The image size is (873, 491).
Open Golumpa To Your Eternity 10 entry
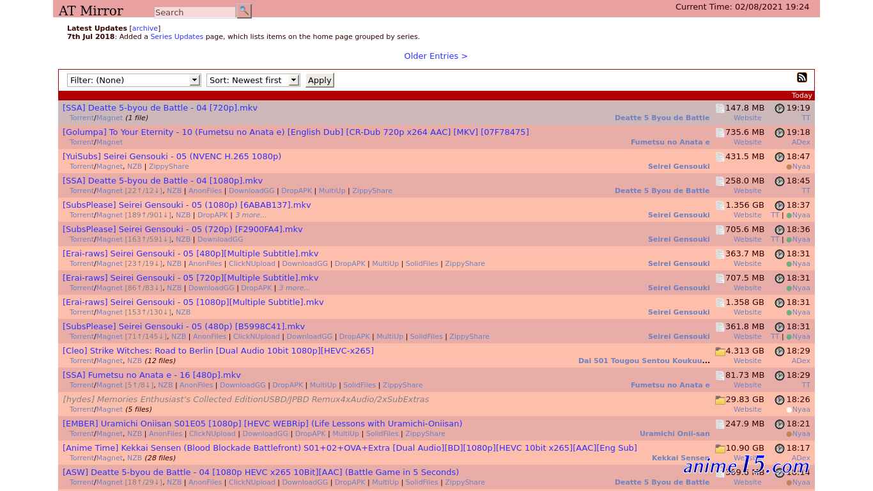pyautogui.click(x=296, y=132)
